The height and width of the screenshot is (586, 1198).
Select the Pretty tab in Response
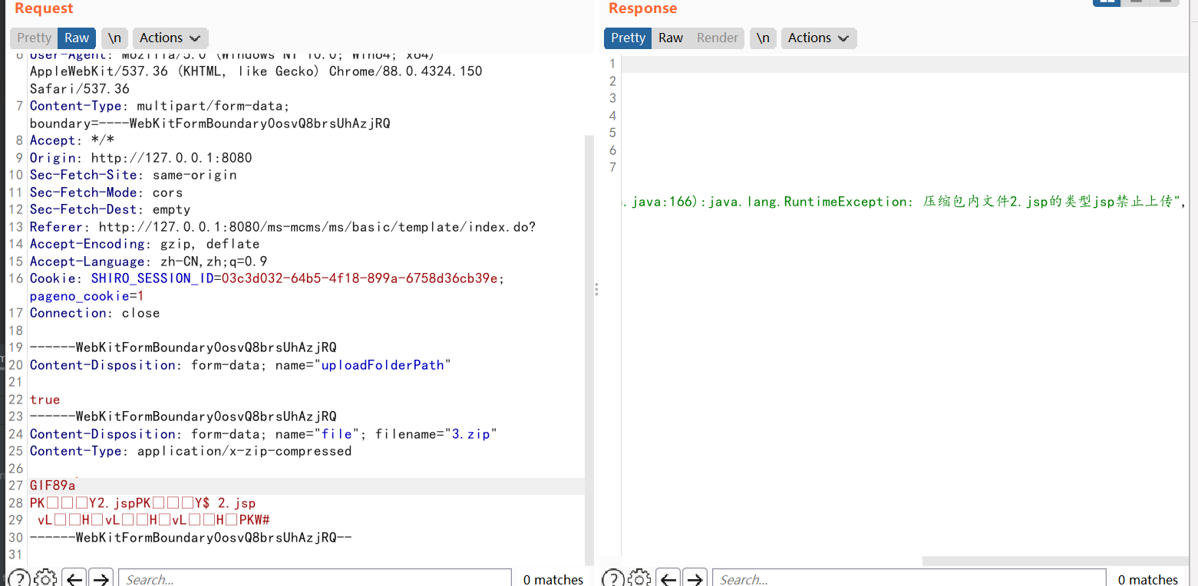tap(628, 38)
